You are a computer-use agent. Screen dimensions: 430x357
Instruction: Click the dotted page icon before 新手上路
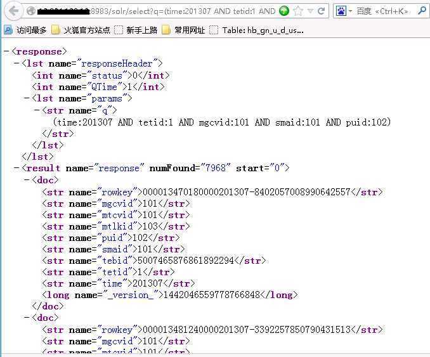[119, 30]
